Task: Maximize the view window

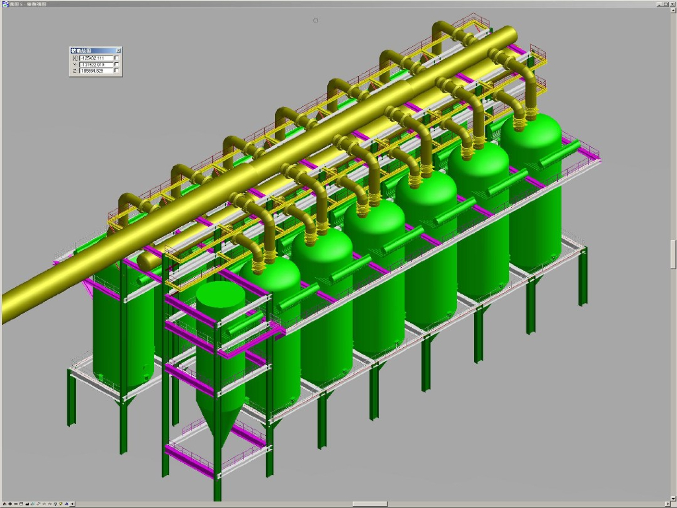Action: [665, 4]
